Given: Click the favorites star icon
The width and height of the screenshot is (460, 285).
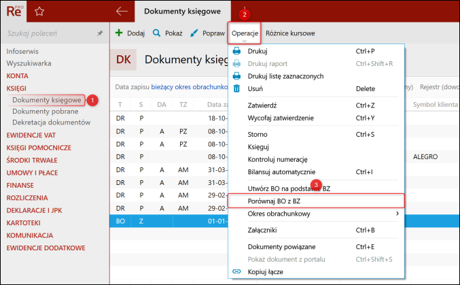Looking at the screenshot, I should coord(39,12).
